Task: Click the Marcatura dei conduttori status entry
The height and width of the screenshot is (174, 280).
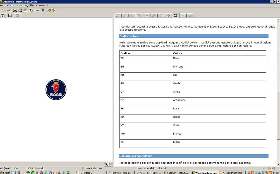Action: point(200,168)
